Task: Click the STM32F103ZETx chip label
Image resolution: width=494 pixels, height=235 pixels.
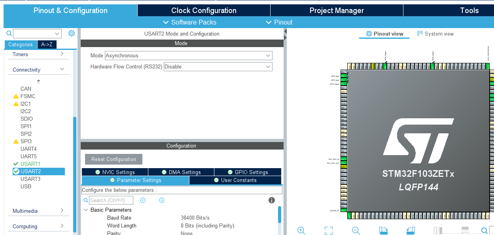Action: pyautogui.click(x=418, y=173)
